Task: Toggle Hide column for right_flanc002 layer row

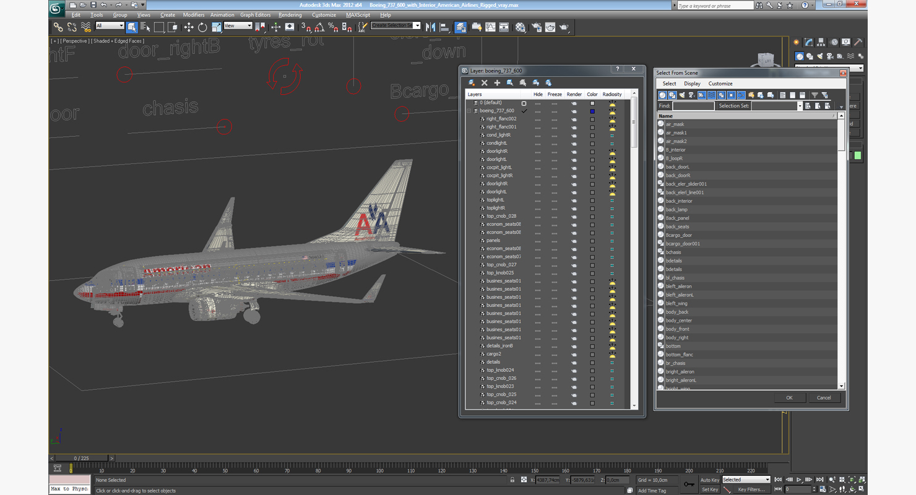Action: pos(538,119)
